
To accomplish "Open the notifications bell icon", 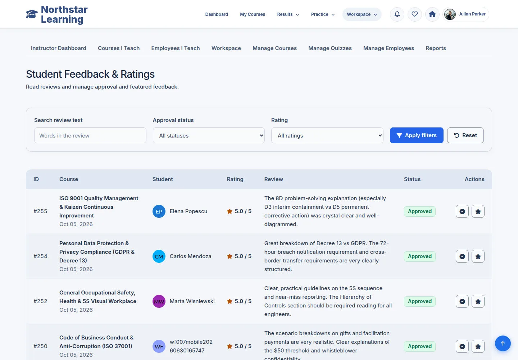I will (397, 14).
